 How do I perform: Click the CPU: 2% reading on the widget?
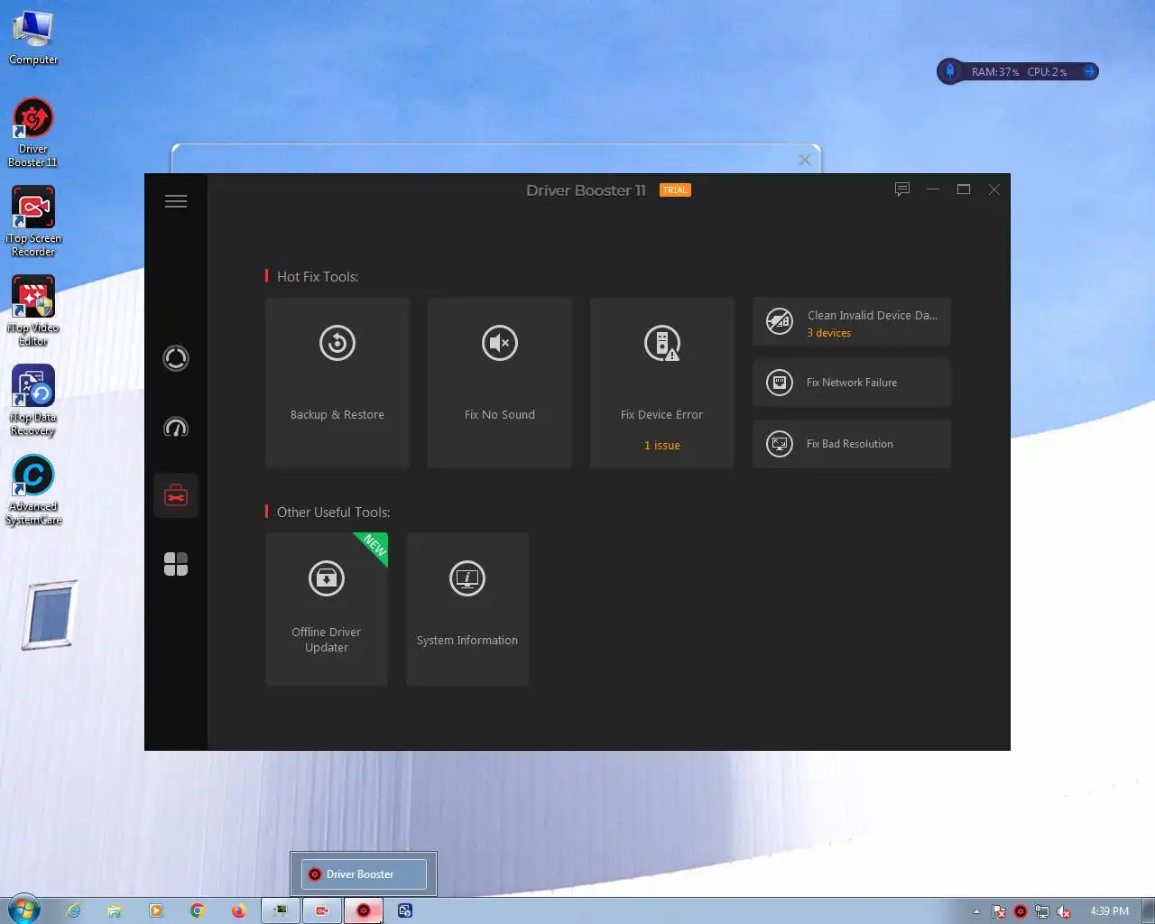coord(1047,72)
